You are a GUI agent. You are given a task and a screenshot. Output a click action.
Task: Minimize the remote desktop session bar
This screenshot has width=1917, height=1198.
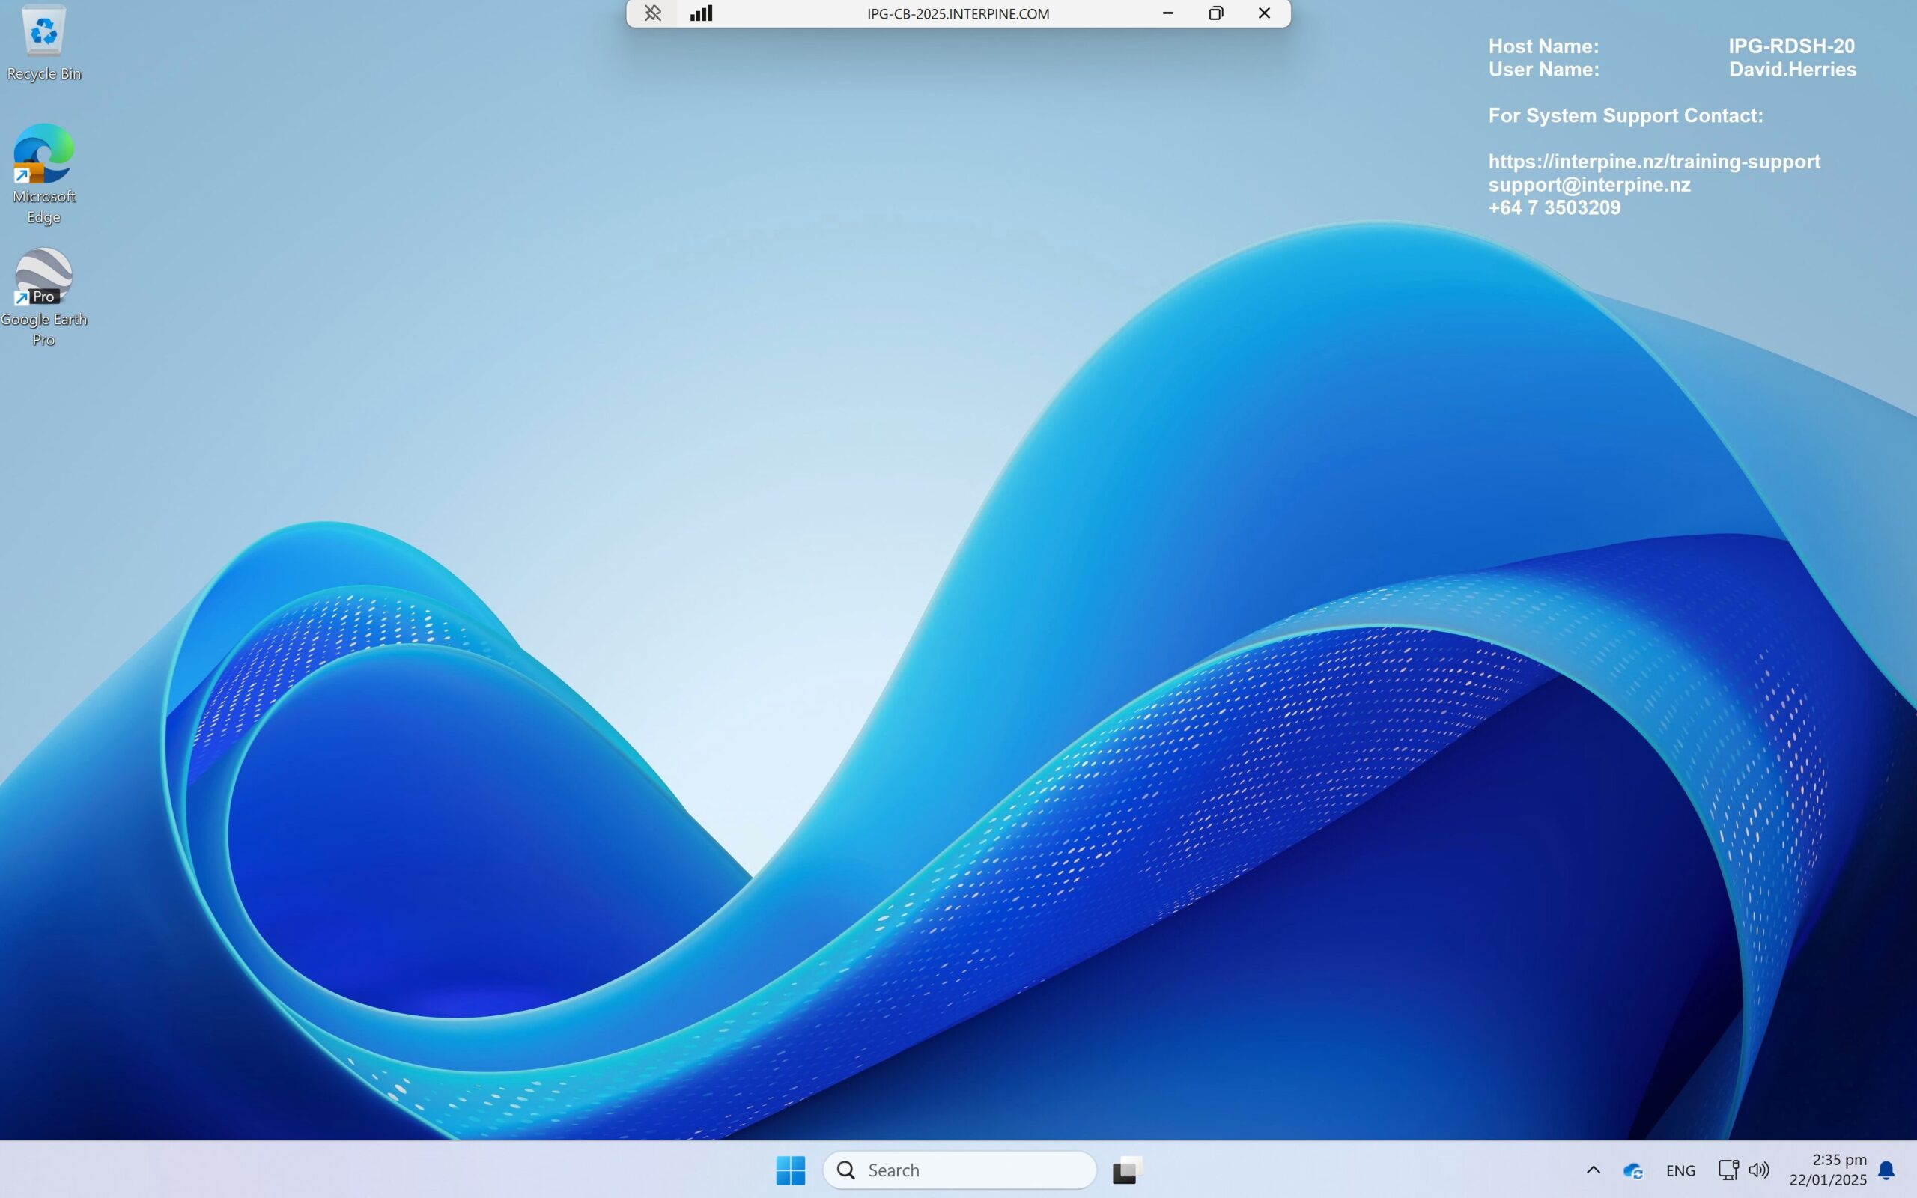pyautogui.click(x=1167, y=13)
